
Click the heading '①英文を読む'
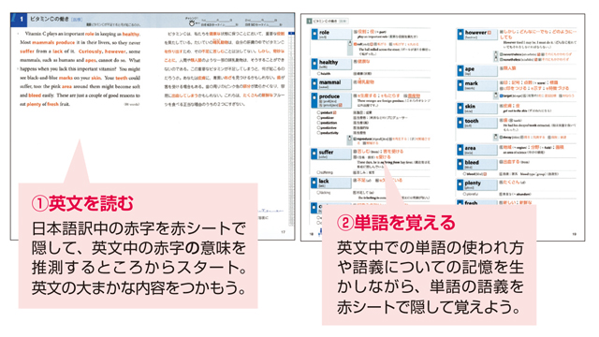pyautogui.click(x=82, y=203)
